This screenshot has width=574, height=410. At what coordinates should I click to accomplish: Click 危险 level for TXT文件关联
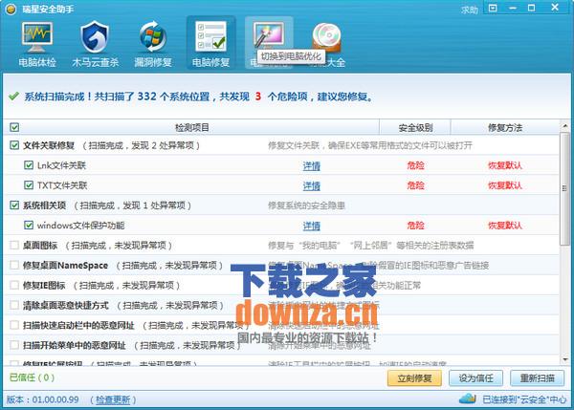[x=415, y=185]
